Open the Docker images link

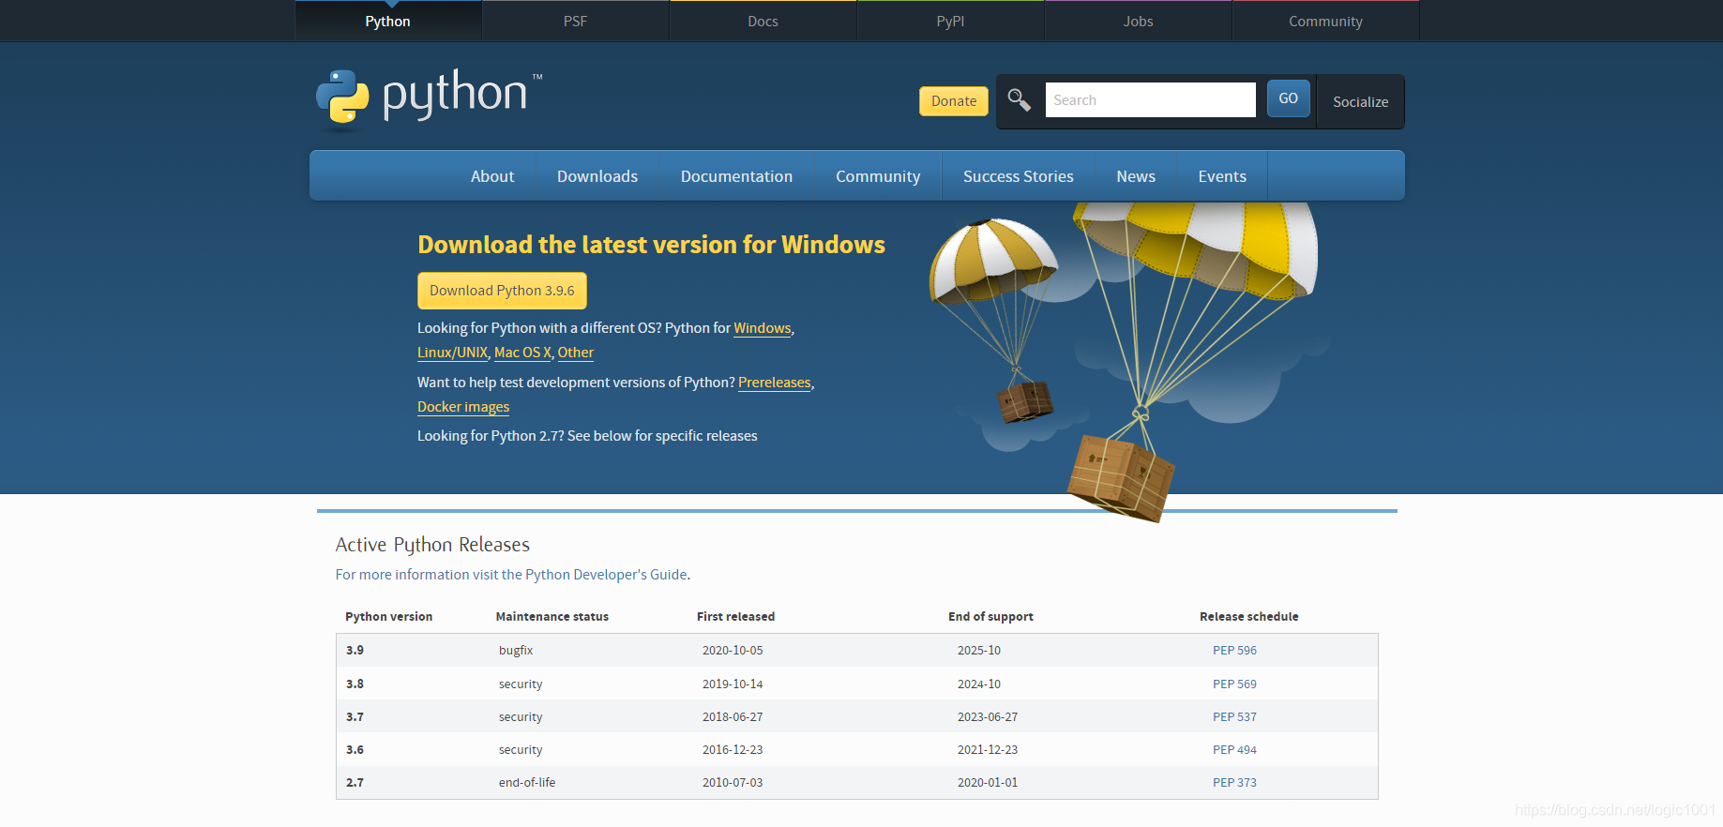coord(463,407)
